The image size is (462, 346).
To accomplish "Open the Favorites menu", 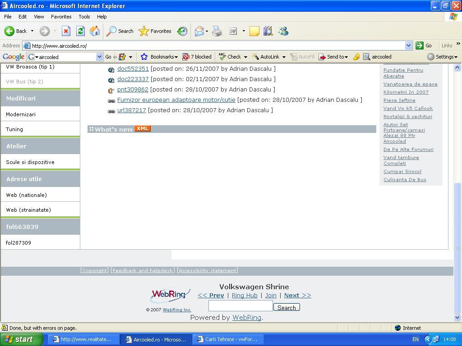I will (x=61, y=17).
